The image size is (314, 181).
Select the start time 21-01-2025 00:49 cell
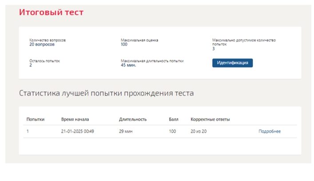point(77,131)
